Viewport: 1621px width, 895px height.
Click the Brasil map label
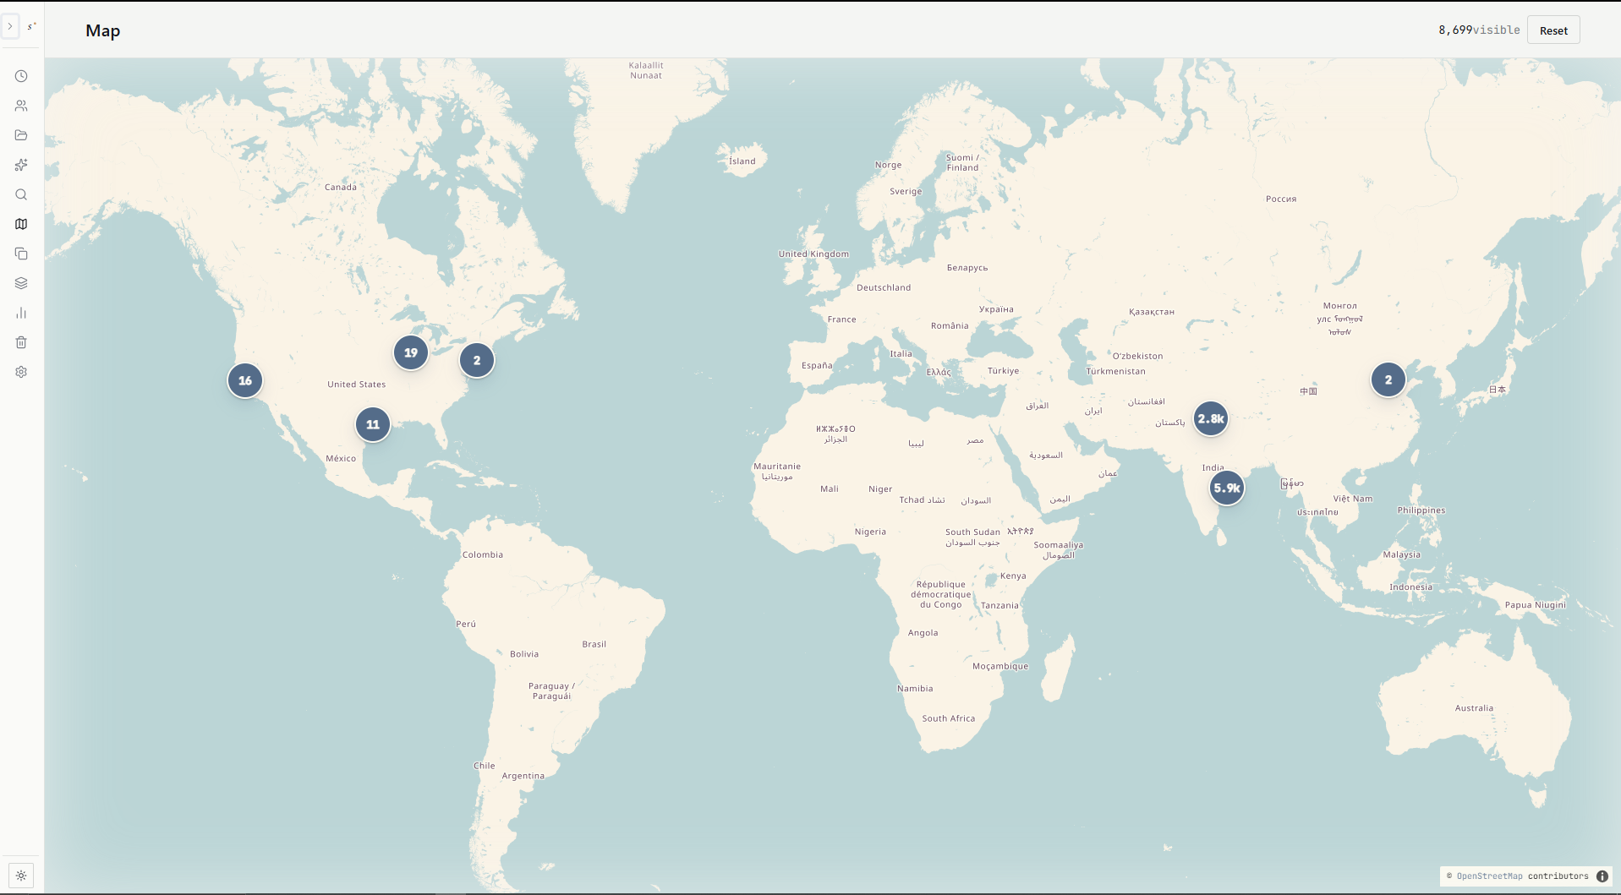click(x=594, y=644)
